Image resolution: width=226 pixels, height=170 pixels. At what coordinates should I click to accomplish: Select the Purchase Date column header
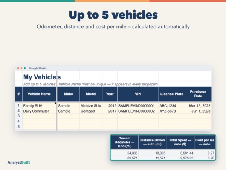198,94
